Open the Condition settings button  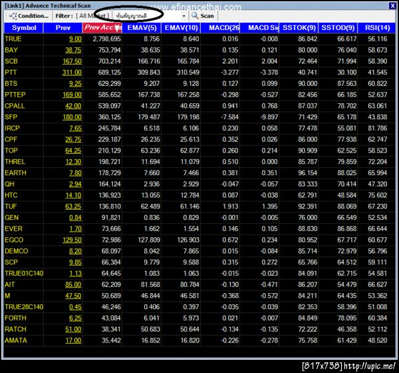(29, 16)
